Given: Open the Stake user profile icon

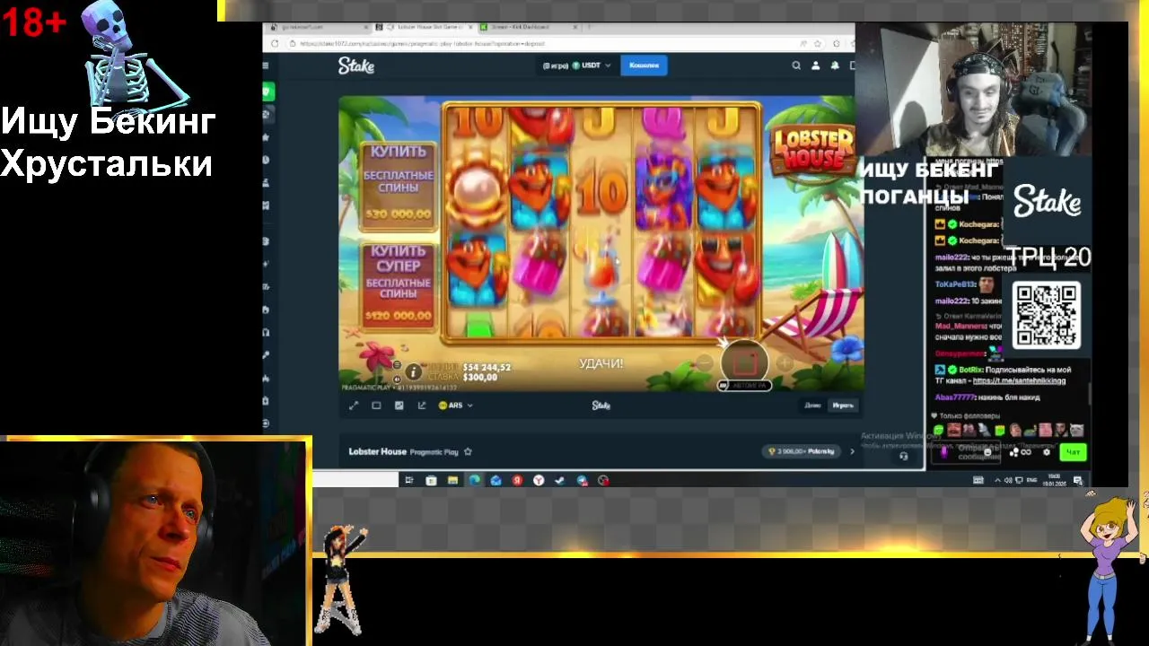Looking at the screenshot, I should click(816, 65).
